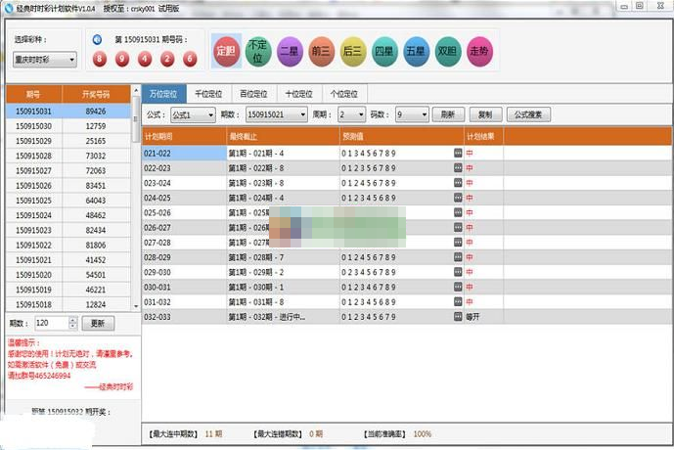
Task: Click the 期数 stepper field showing 120
Action: (x=55, y=323)
